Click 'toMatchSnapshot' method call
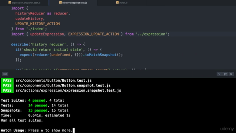Screen dimensions: 236x133 click(x=101, y=55)
